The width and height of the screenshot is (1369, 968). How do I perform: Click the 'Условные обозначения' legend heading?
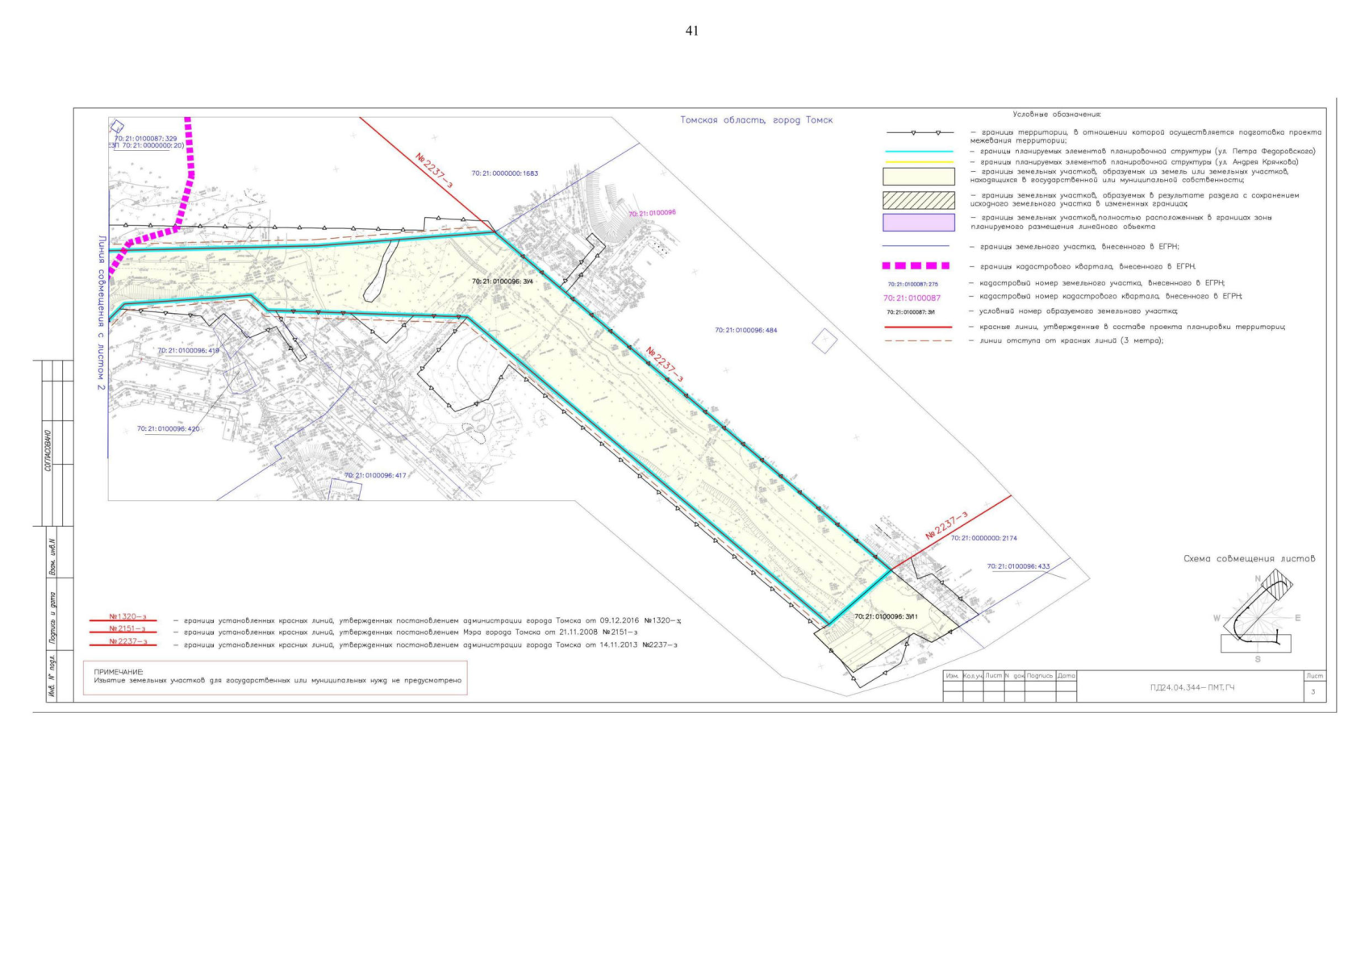point(1057,115)
